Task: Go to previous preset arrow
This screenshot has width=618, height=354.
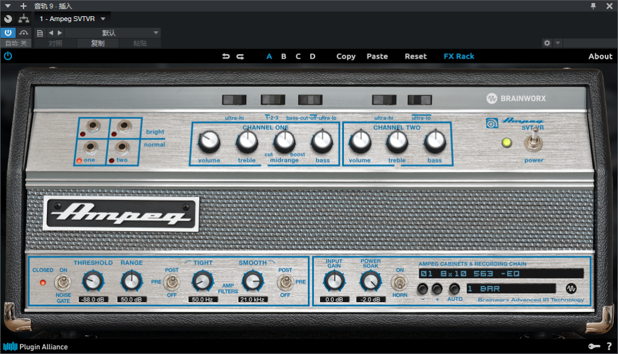Action: (x=51, y=33)
